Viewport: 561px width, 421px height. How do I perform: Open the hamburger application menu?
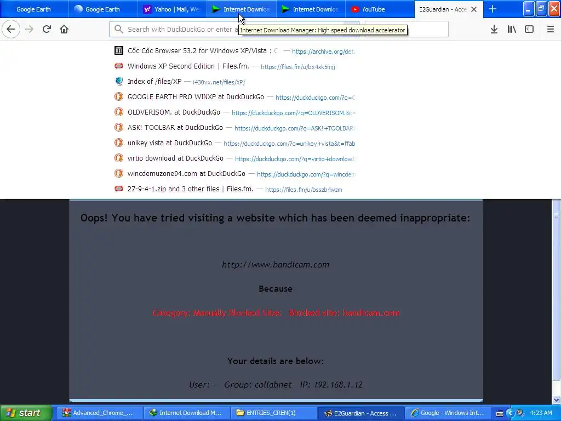click(x=551, y=30)
